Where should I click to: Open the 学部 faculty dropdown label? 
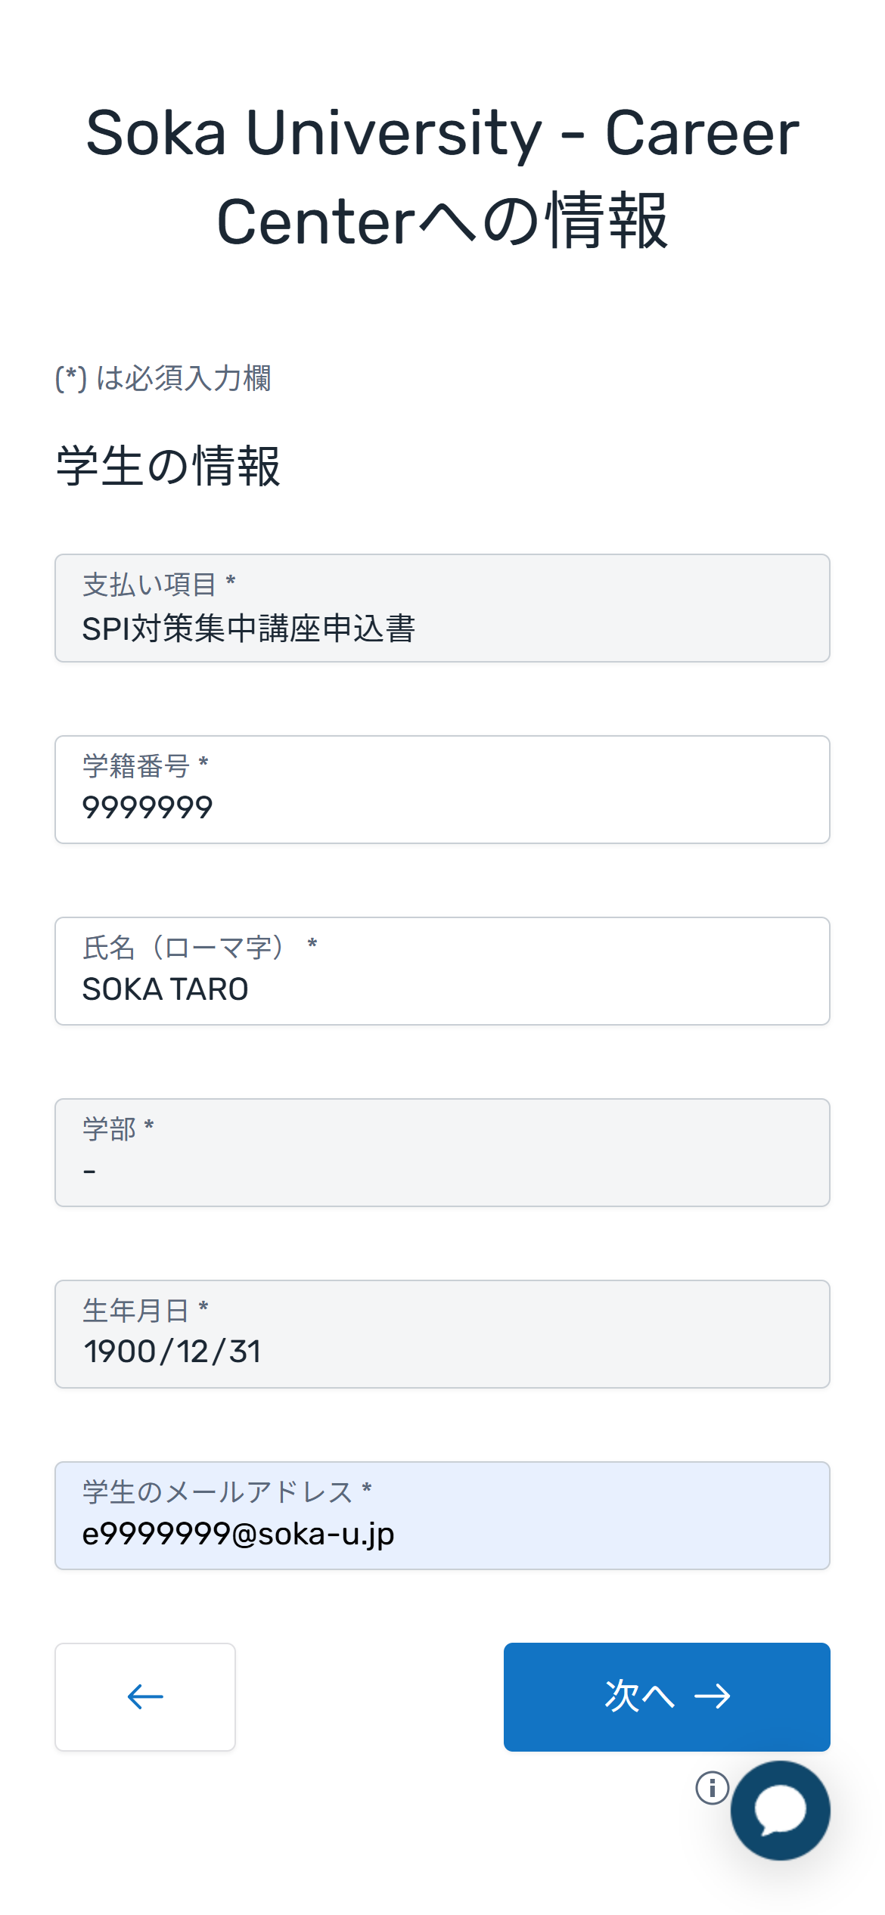[110, 1129]
